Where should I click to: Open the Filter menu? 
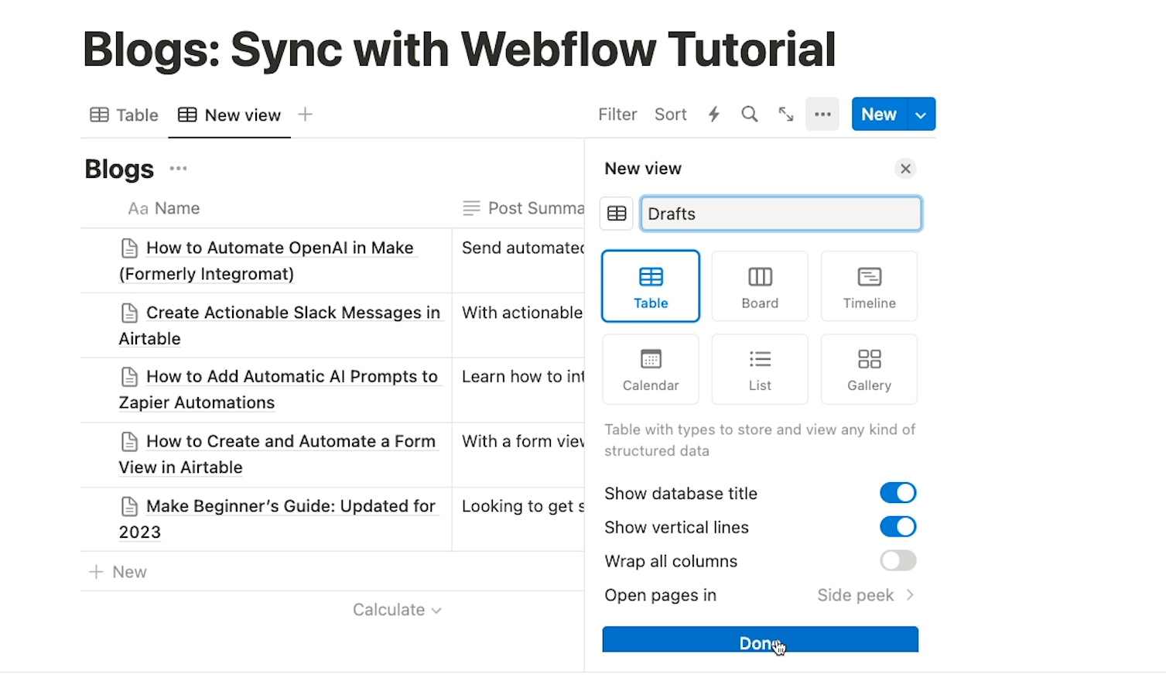pyautogui.click(x=617, y=115)
